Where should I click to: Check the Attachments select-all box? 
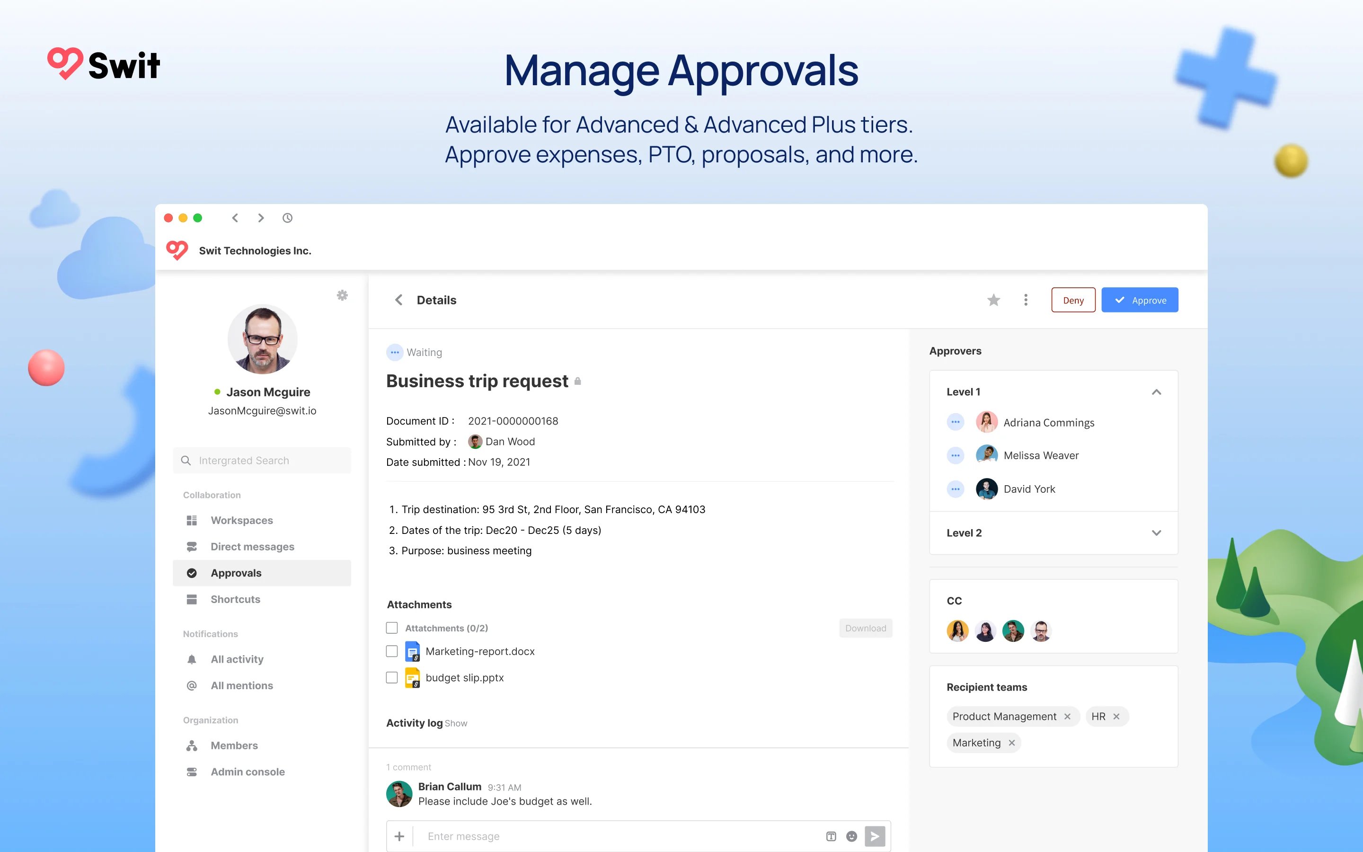[392, 627]
